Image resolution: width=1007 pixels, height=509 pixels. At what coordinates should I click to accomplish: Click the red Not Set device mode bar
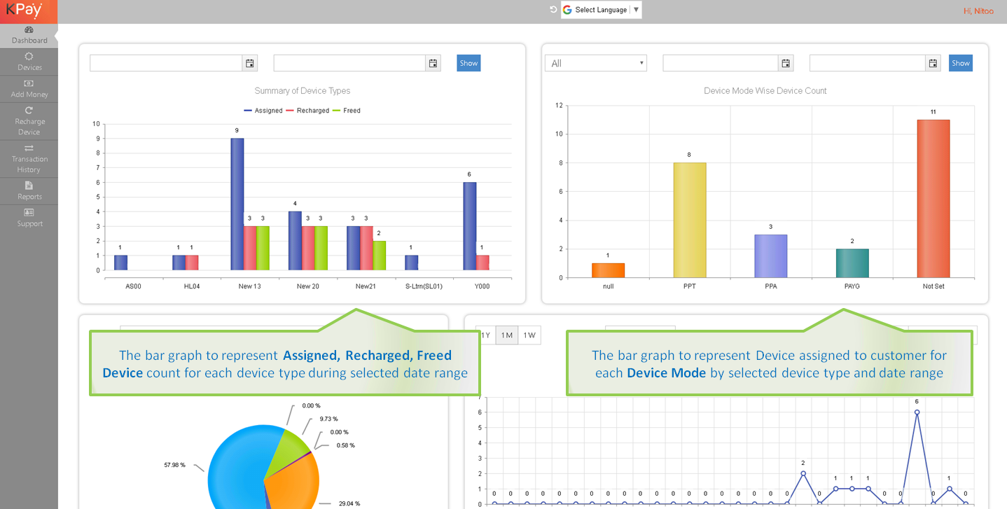coord(933,198)
